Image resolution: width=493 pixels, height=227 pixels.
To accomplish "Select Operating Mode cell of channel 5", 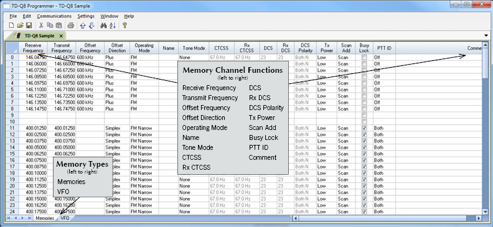I will (144, 90).
